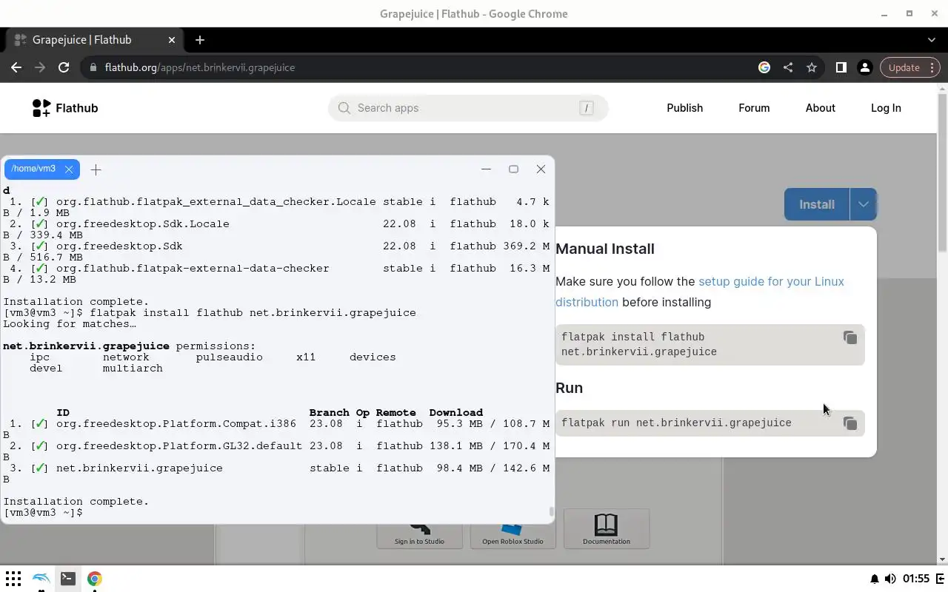948x592 pixels.
Task: Open the Publish page
Action: click(684, 108)
